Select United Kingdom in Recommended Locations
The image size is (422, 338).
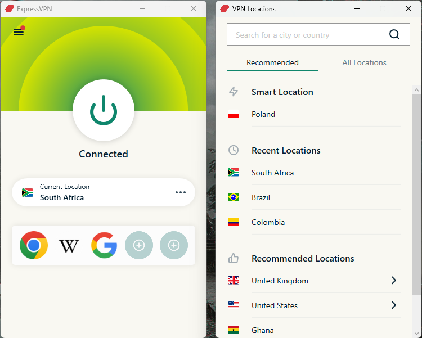click(x=314, y=281)
